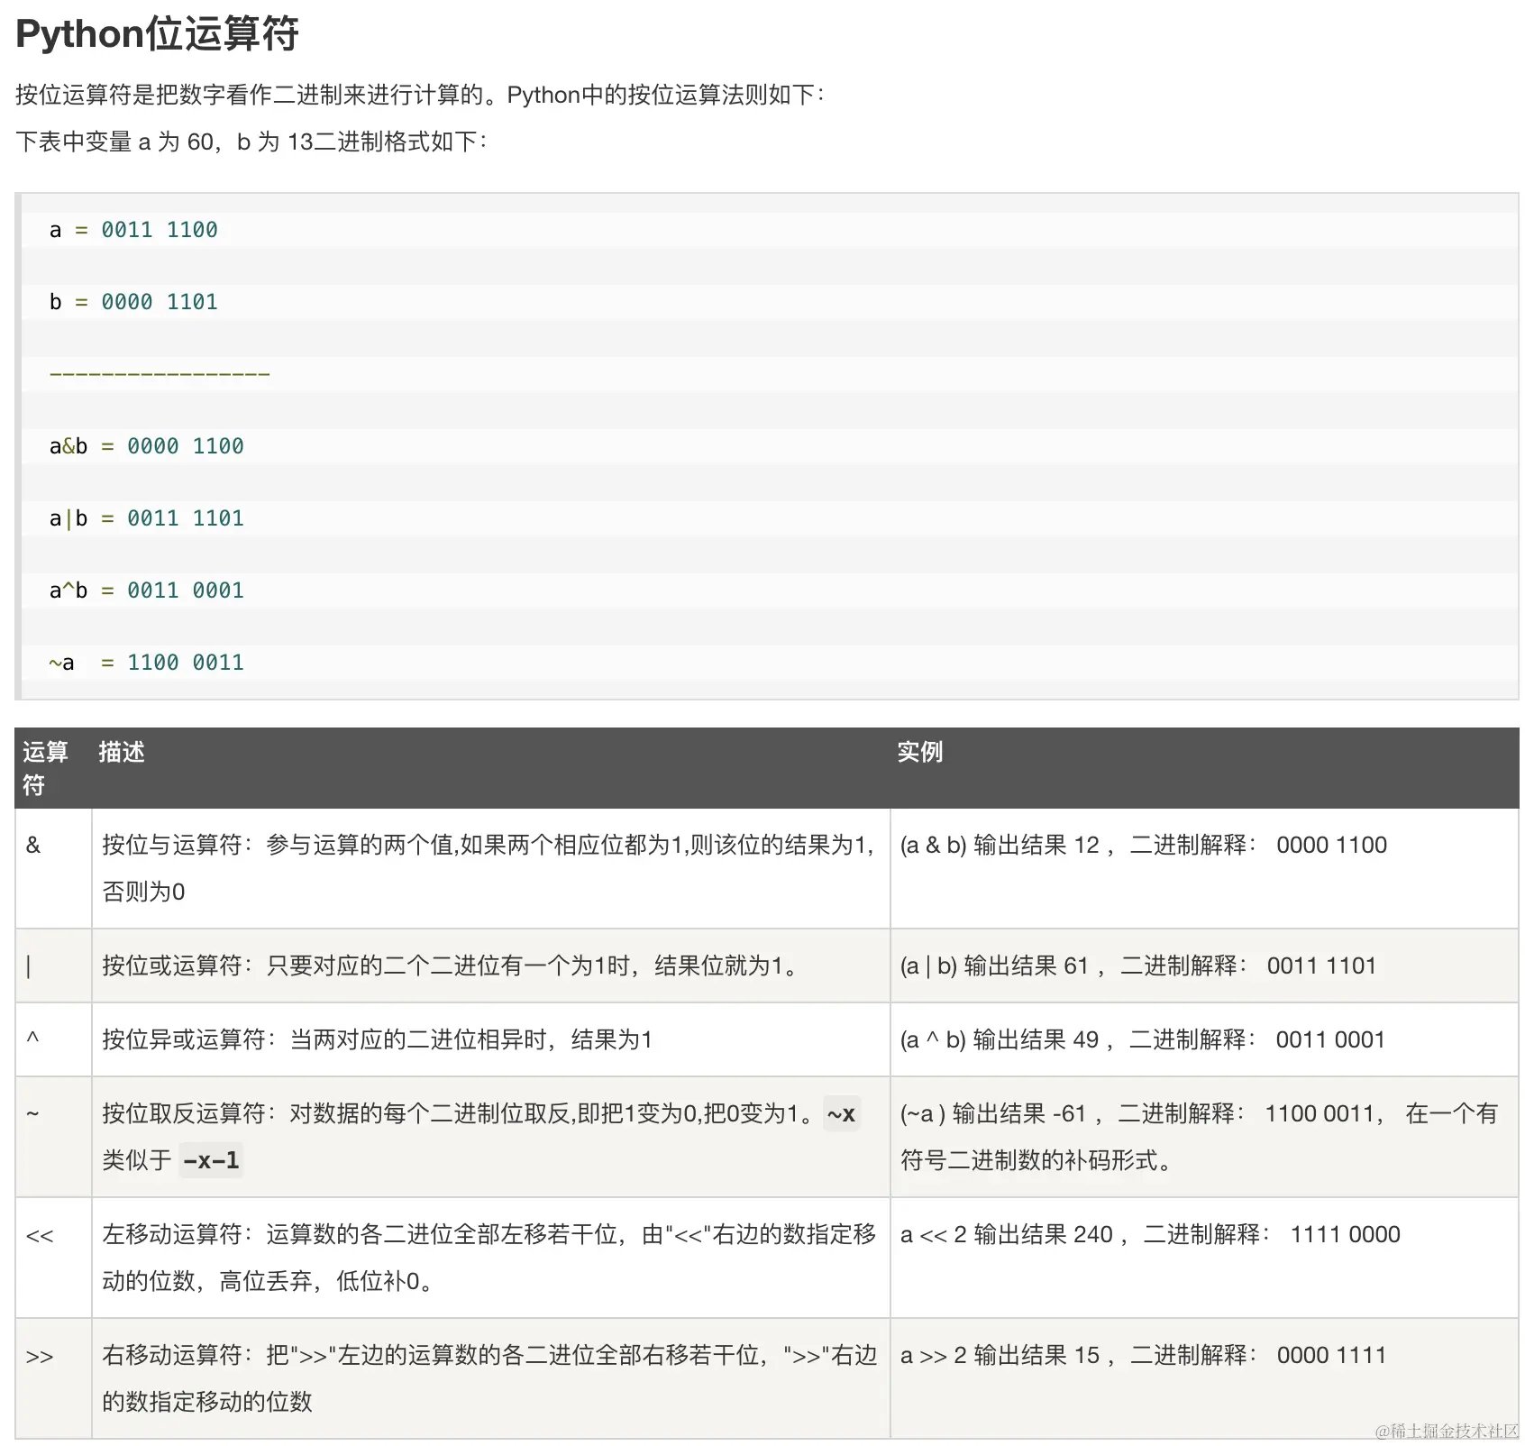Click description '按位与运算符：参与运算的两个值'
Screen dimensions: 1525x1446
[x=489, y=868]
